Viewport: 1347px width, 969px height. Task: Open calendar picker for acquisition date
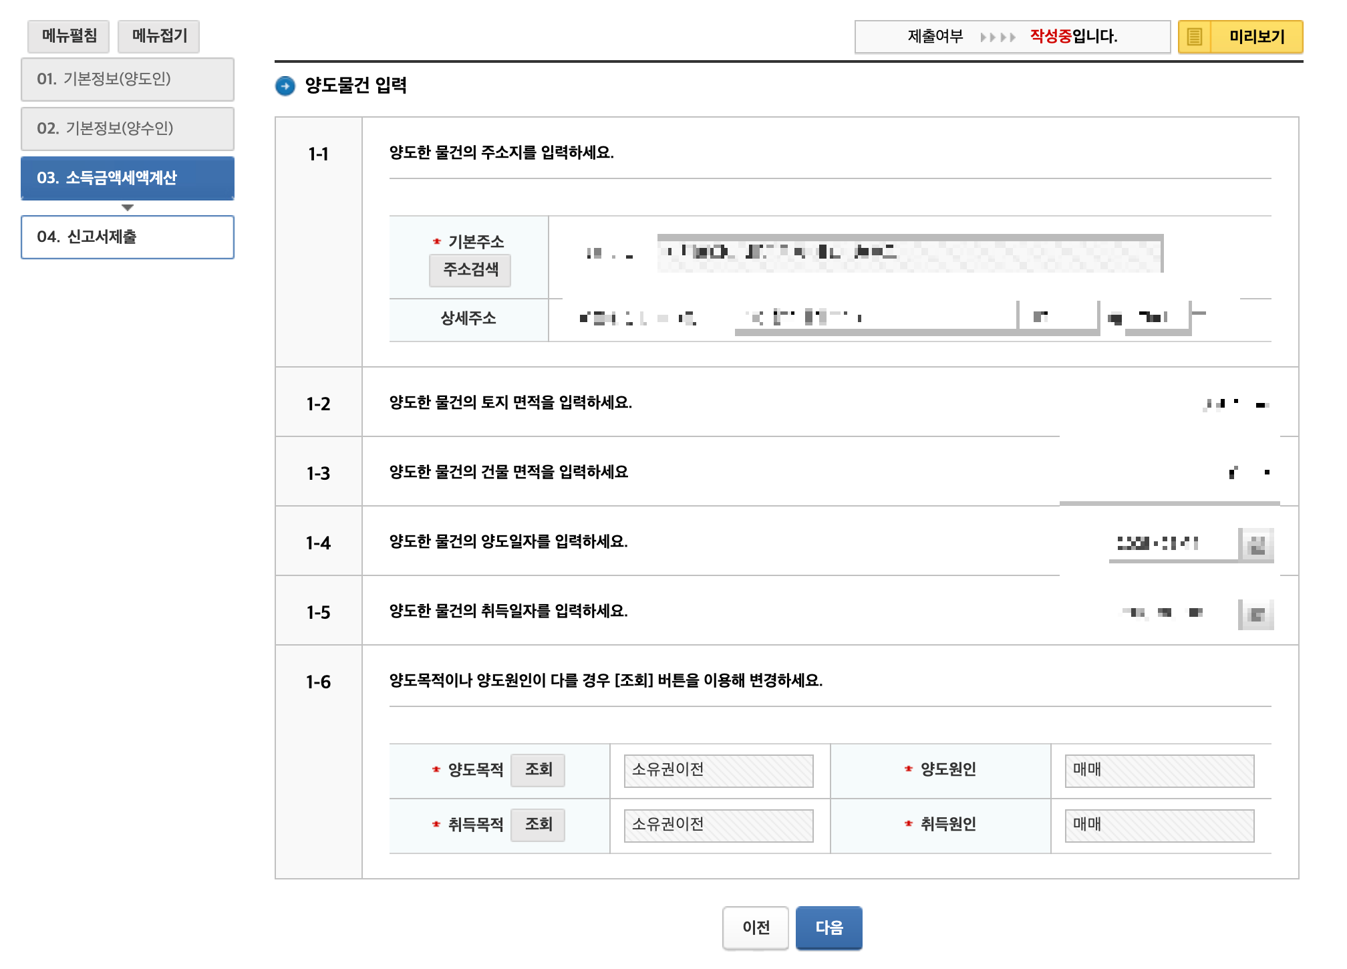tap(1256, 614)
